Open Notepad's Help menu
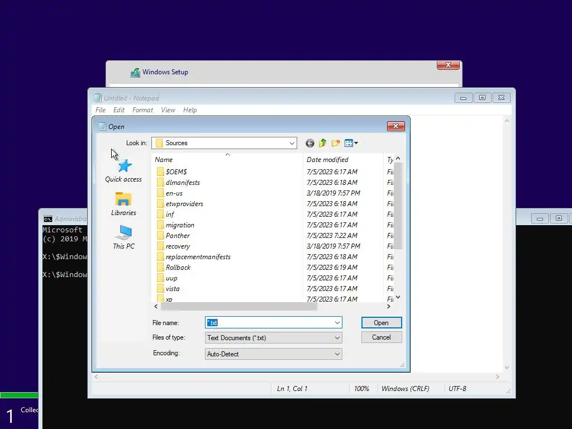Screen dimensions: 572x429 pyautogui.click(x=190, y=110)
